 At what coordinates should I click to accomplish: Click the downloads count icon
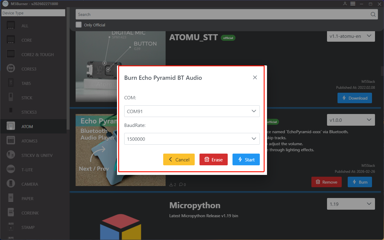(x=171, y=184)
